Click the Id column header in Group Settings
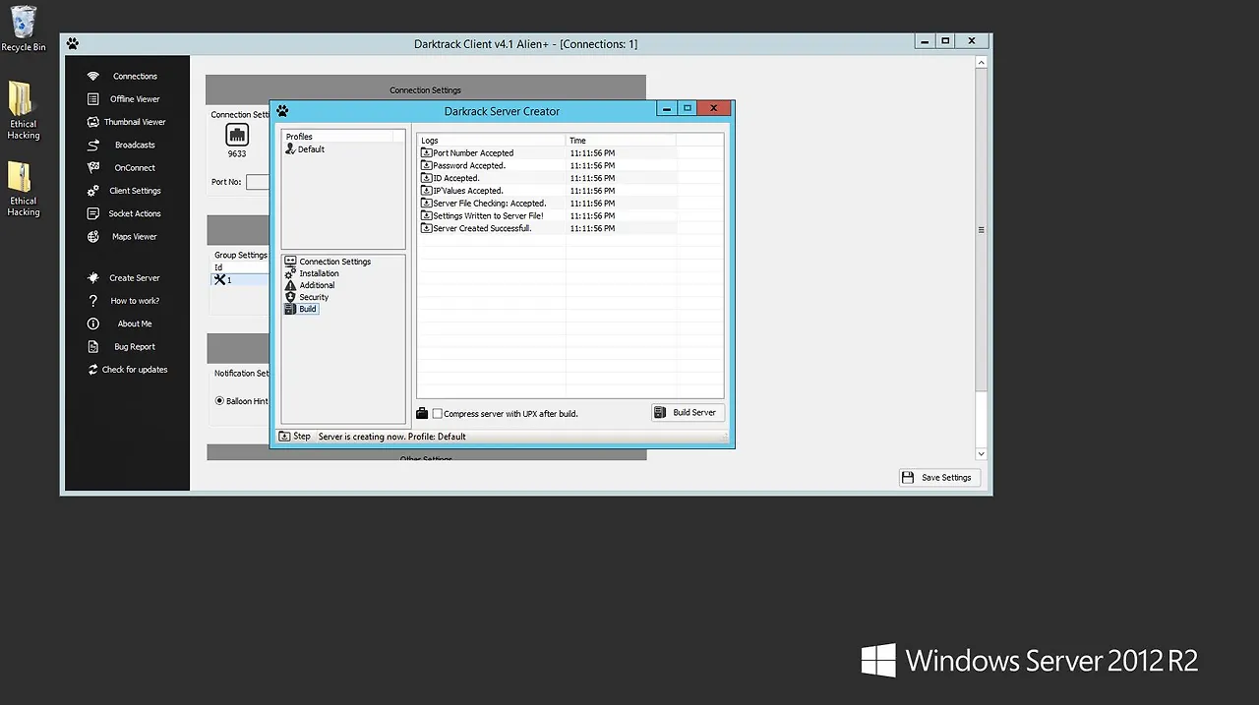Viewport: 1259px width, 705px height. [x=240, y=267]
